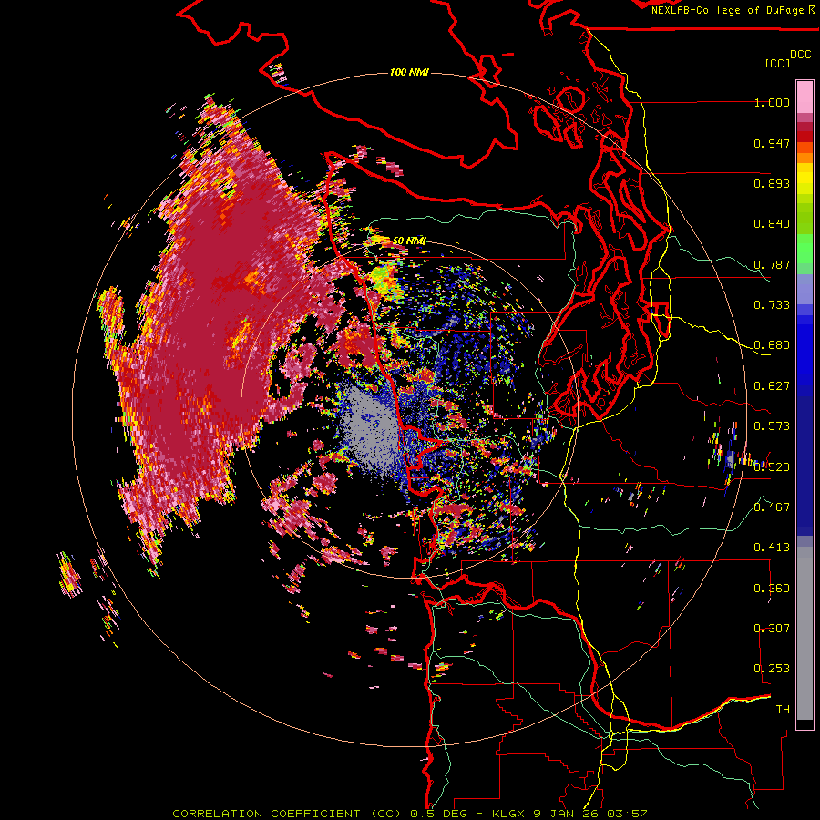
Task: Click the DCC label above the color scale
Action: [x=801, y=55]
